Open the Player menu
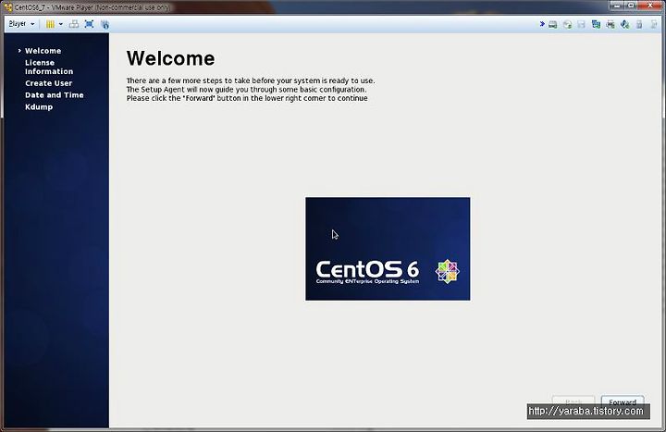666x432 pixels. coord(21,24)
